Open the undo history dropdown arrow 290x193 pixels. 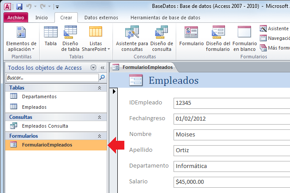pyautogui.click(x=35, y=7)
